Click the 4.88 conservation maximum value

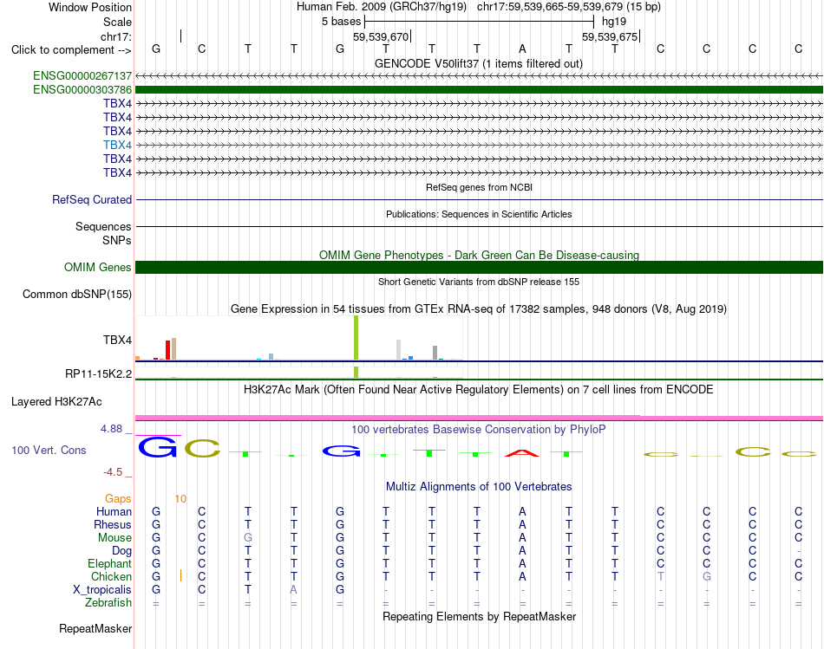[x=111, y=429]
